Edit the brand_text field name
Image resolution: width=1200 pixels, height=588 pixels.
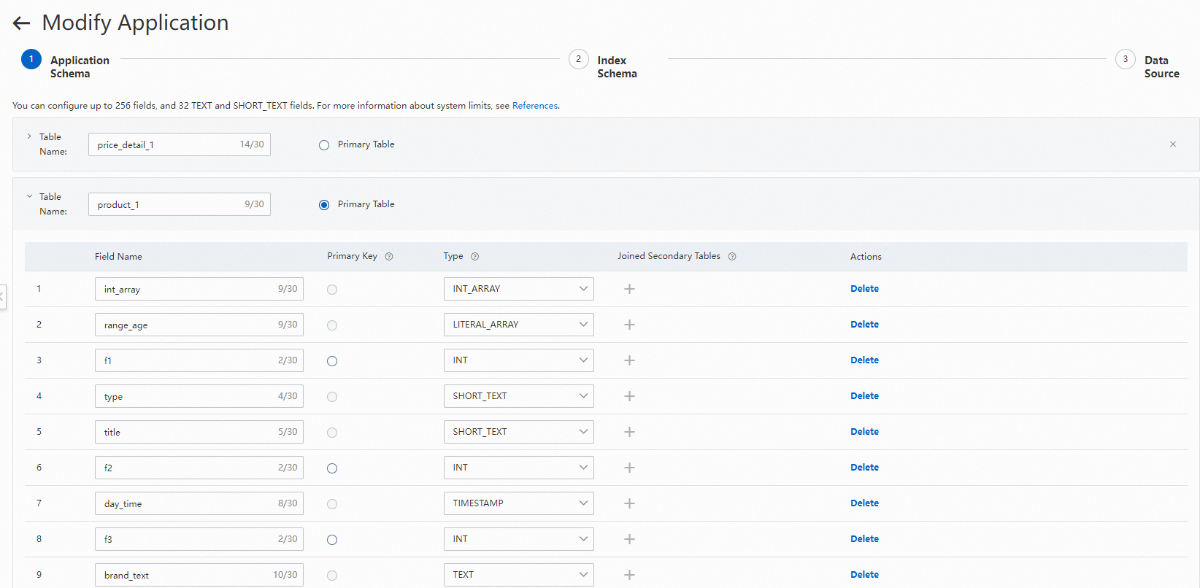click(x=199, y=575)
